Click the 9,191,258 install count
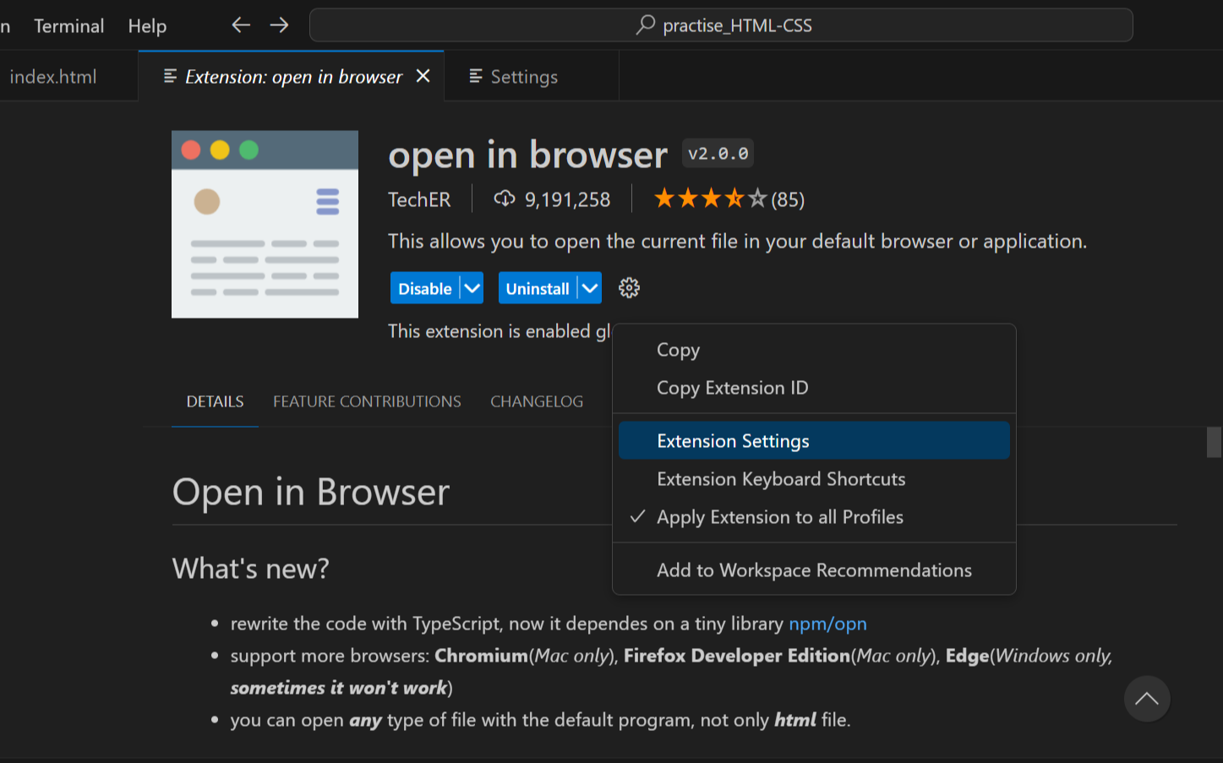This screenshot has width=1223, height=763. pyautogui.click(x=567, y=199)
